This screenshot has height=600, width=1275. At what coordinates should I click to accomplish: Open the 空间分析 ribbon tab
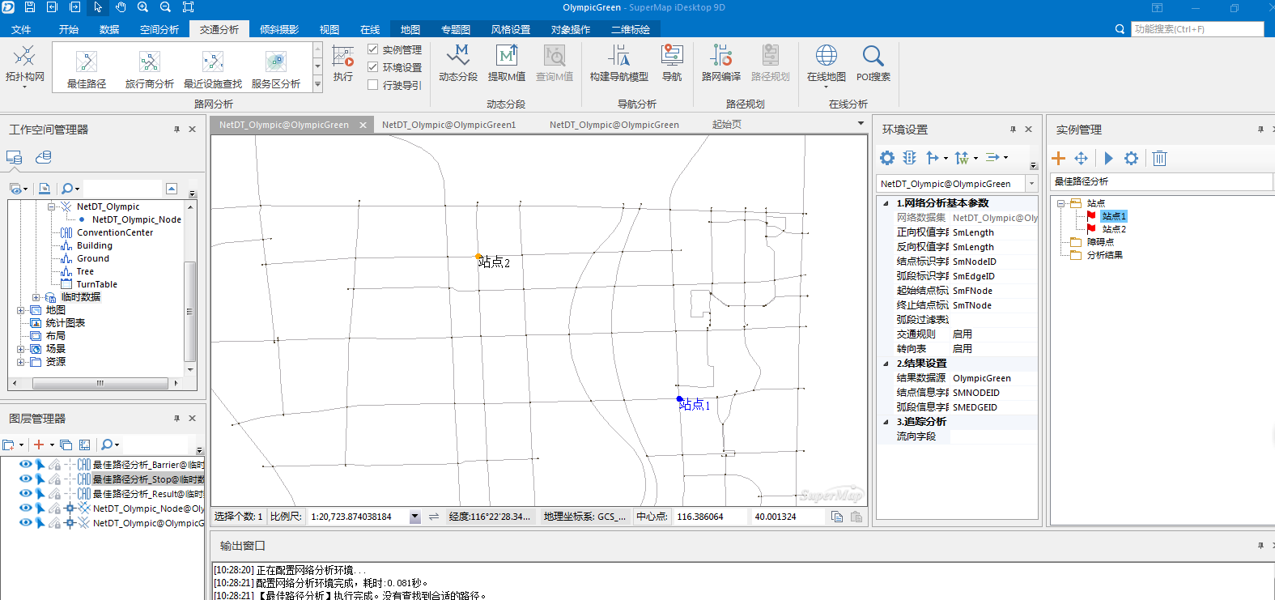[x=159, y=29]
